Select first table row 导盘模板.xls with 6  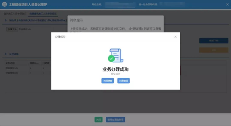(28, 68)
